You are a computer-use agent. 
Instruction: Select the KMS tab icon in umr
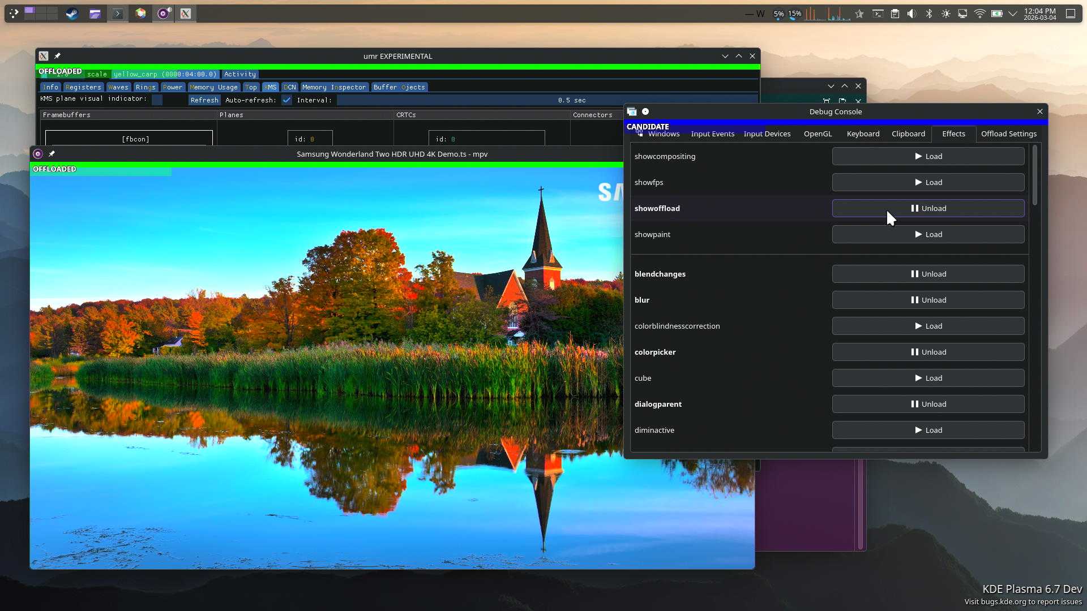271,87
